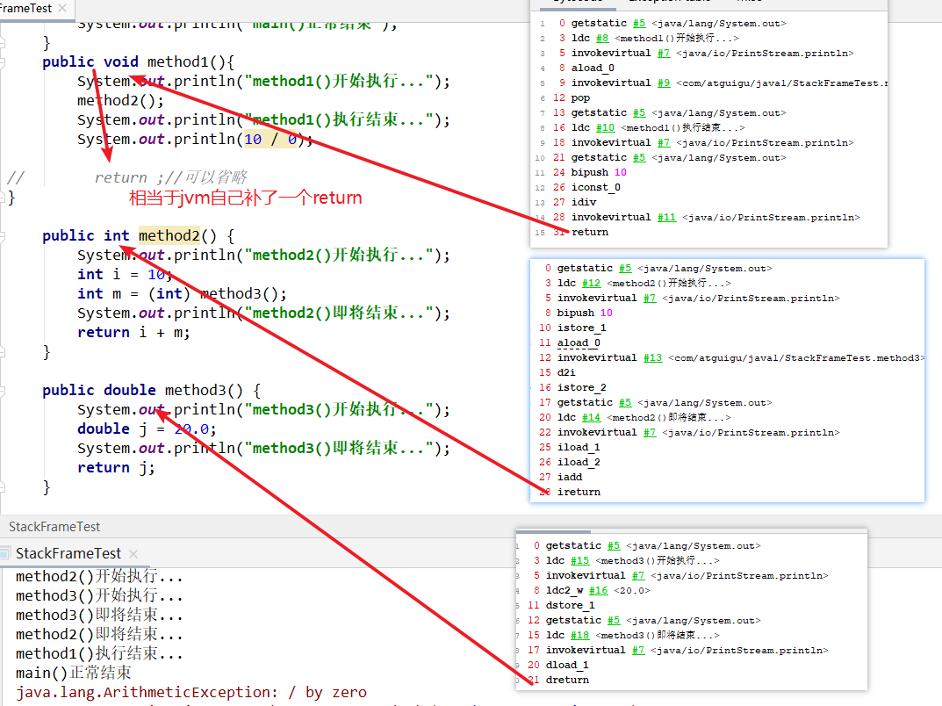Click the highlighted '10 / 0' expression

click(x=270, y=140)
